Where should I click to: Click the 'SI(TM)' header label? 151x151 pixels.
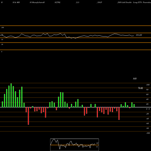tap(57, 2)
